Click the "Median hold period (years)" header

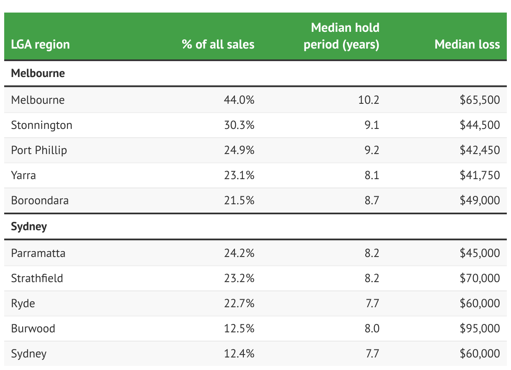341,36
